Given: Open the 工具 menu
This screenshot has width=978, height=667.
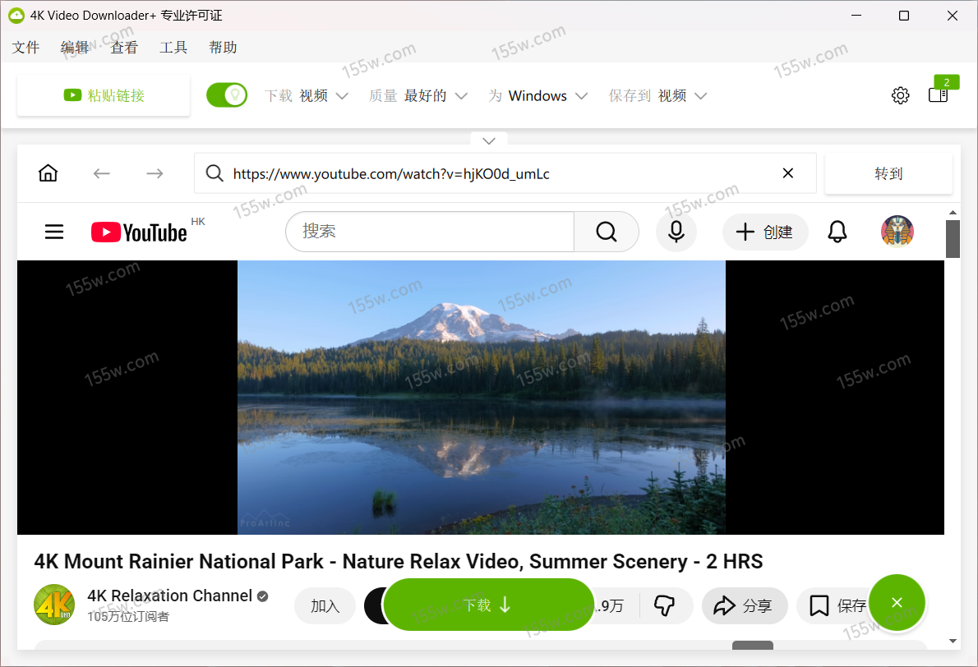Looking at the screenshot, I should click(x=173, y=48).
